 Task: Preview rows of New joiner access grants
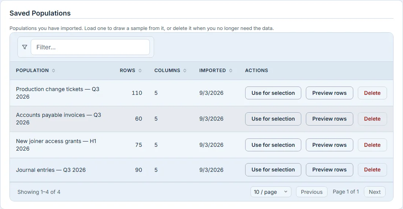coord(329,145)
